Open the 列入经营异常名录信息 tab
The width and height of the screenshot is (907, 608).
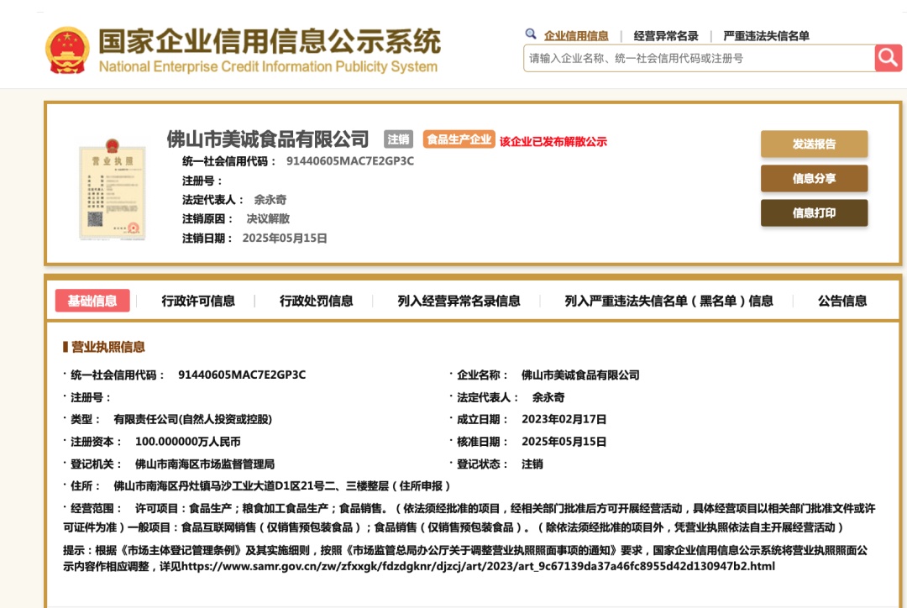pyautogui.click(x=460, y=299)
